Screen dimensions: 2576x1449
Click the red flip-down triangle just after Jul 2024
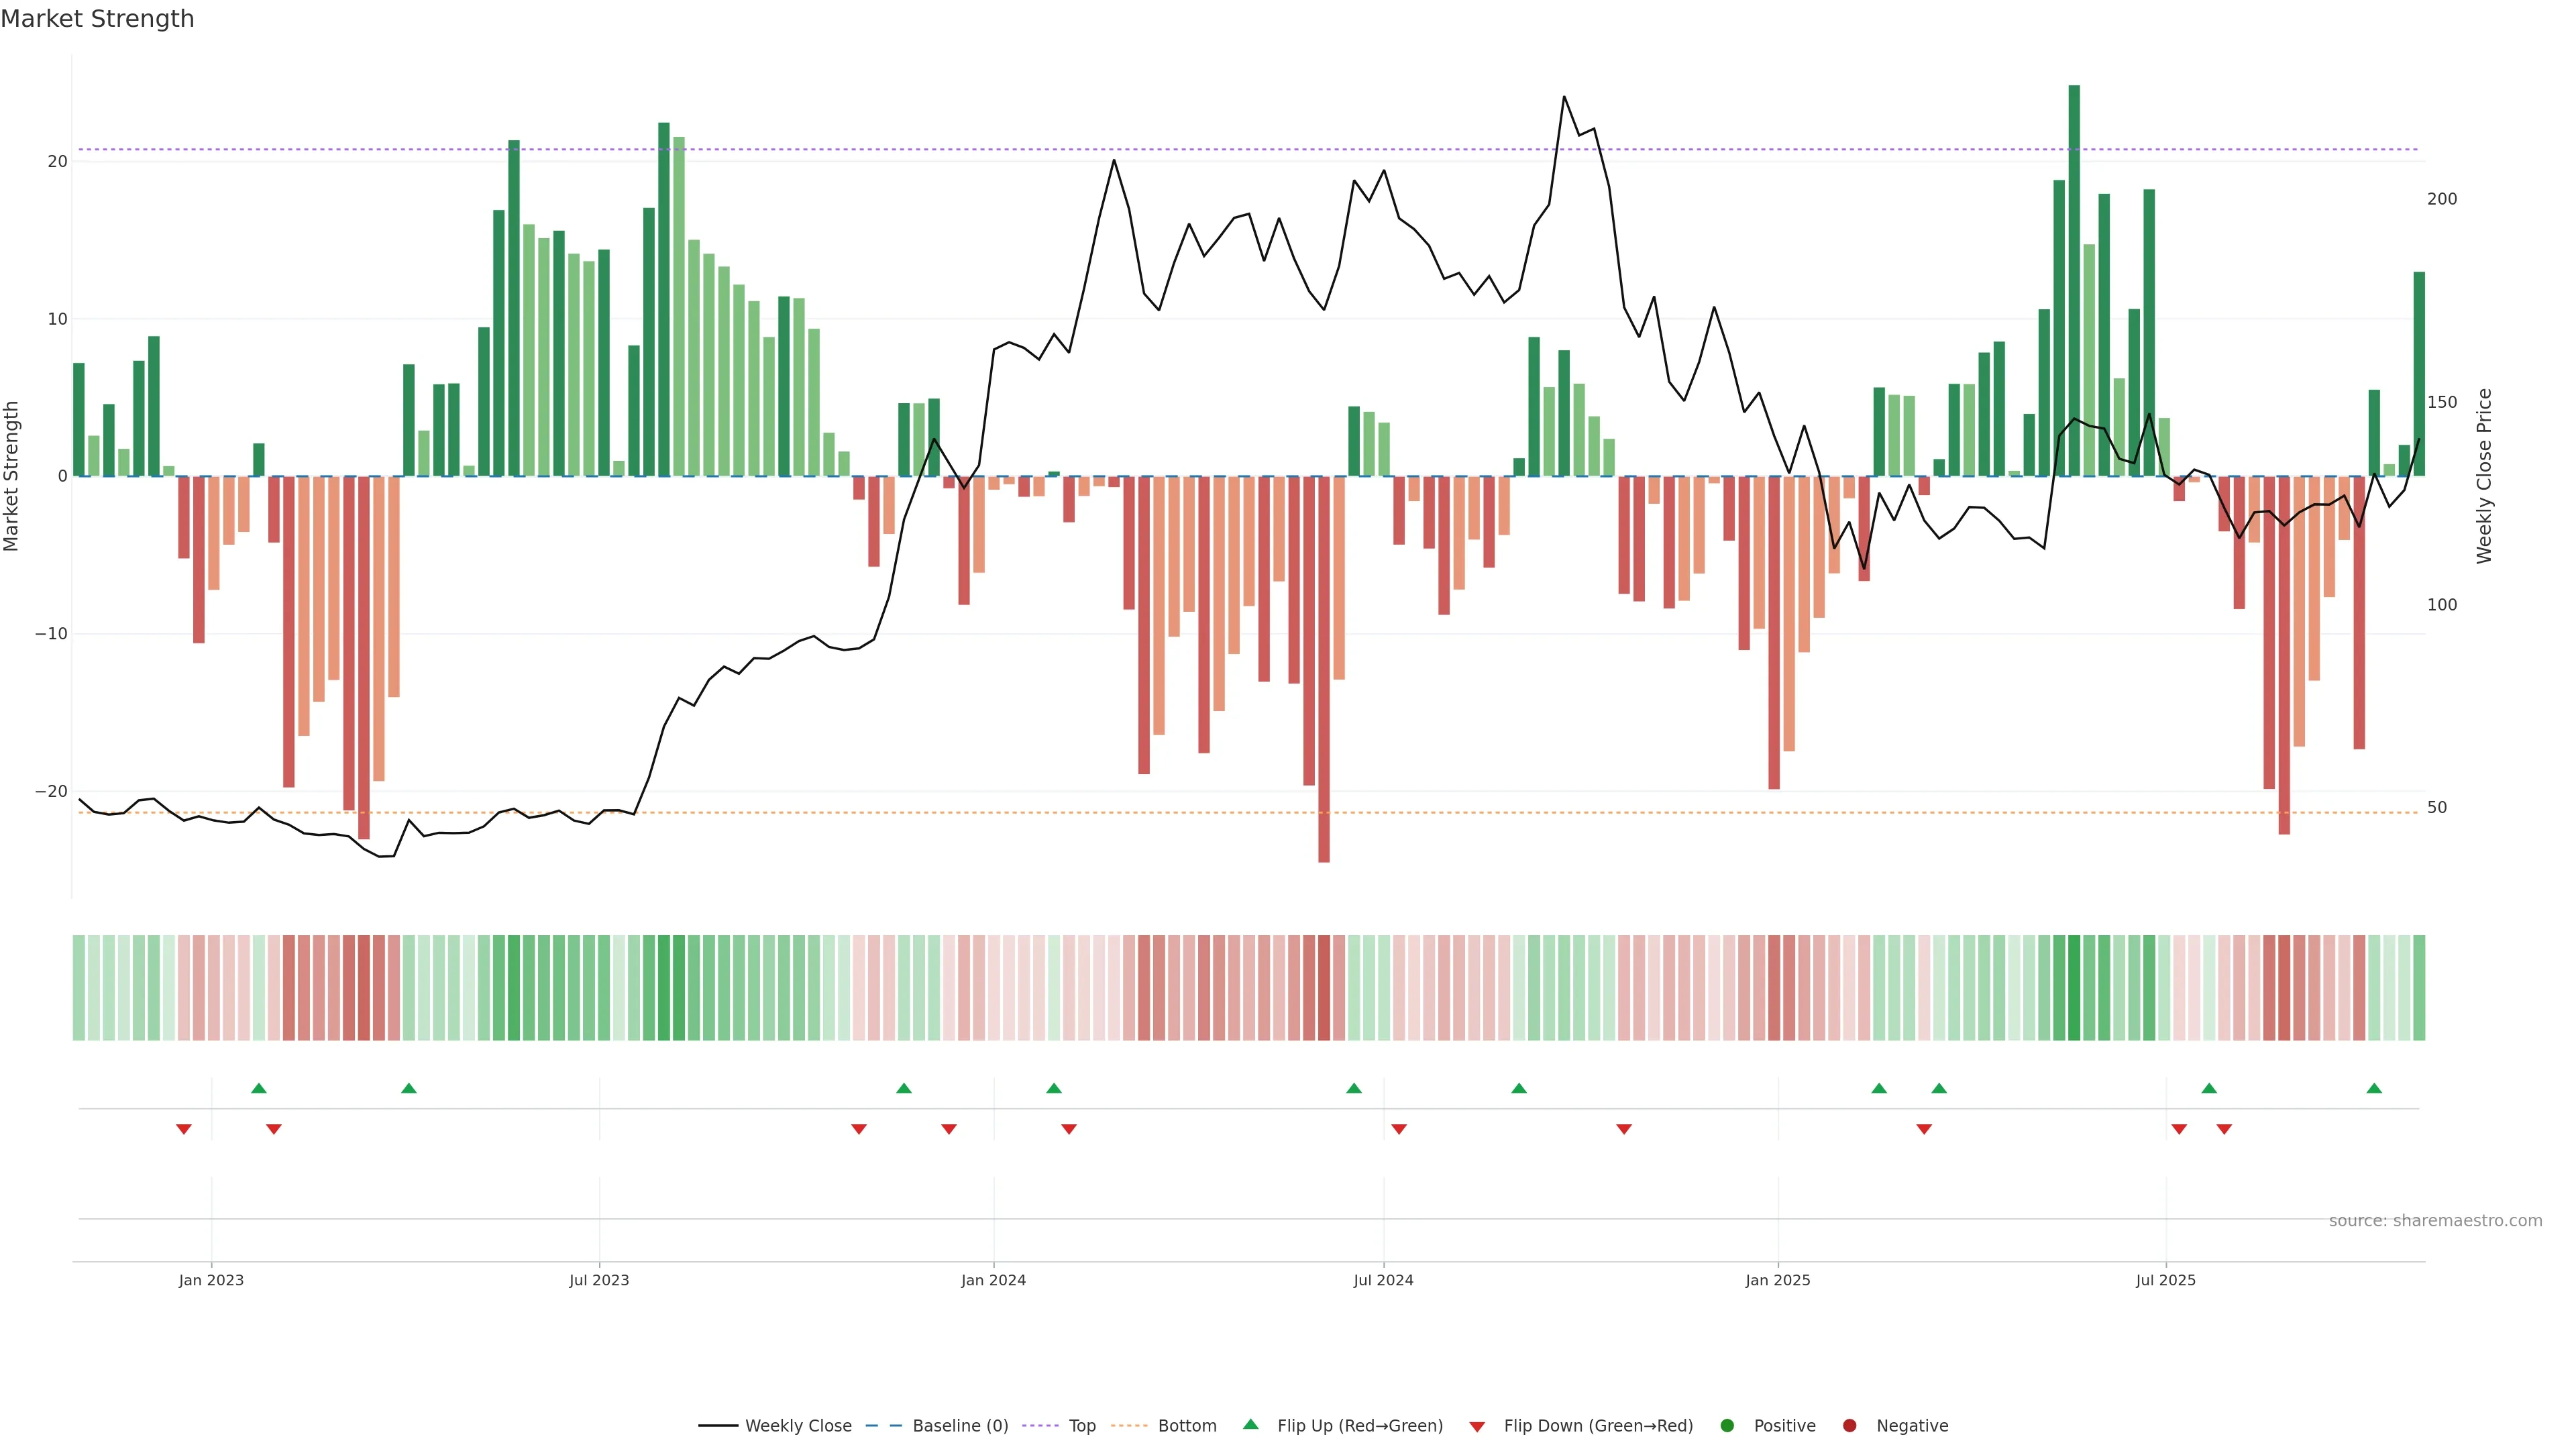coord(1399,1129)
